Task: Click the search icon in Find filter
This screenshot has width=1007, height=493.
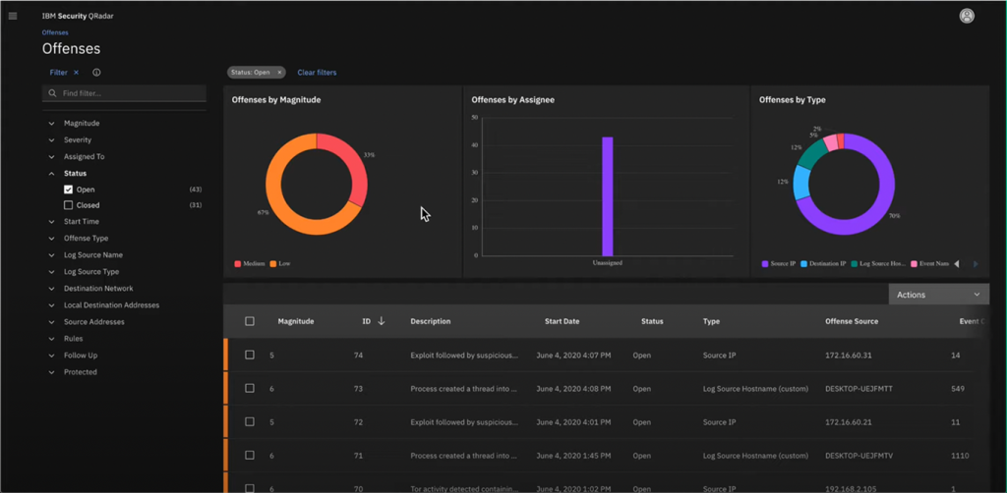Action: (52, 93)
